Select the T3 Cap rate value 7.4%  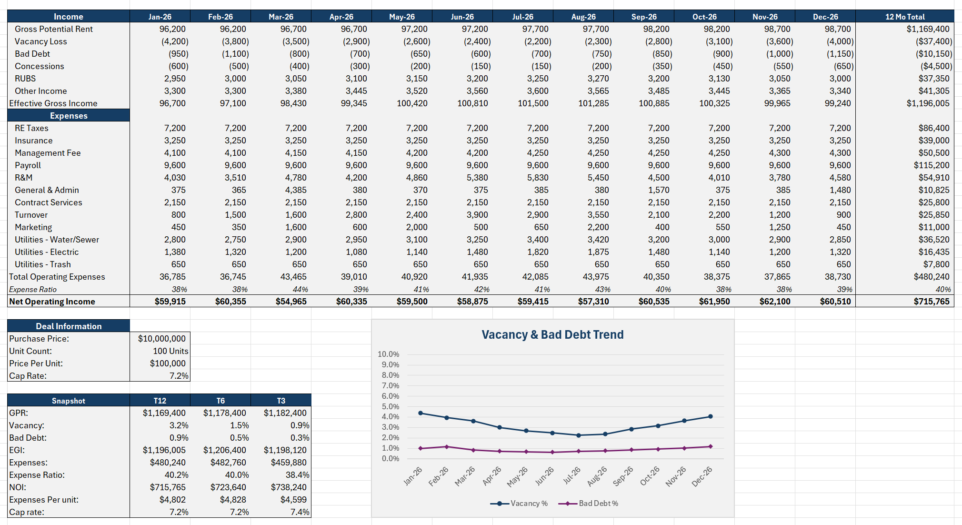[300, 512]
